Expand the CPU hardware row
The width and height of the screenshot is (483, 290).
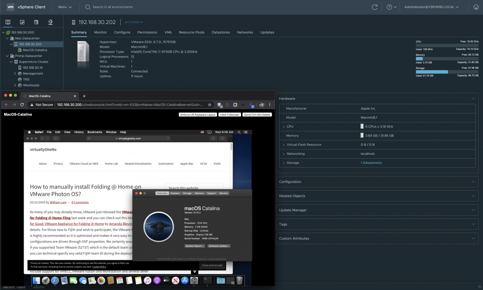click(283, 127)
